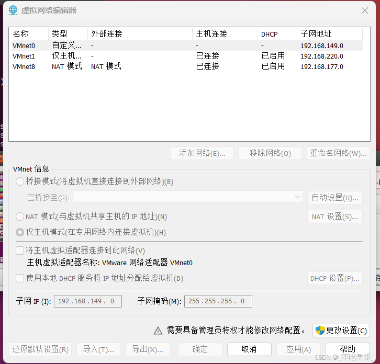
Task: Click VMnet0 type cell 自定义...
Action: (x=66, y=45)
